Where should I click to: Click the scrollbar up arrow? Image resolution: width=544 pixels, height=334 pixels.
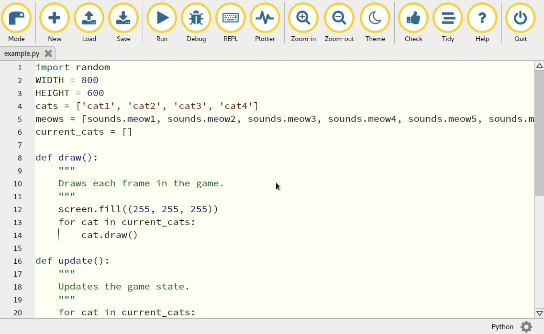point(540,66)
